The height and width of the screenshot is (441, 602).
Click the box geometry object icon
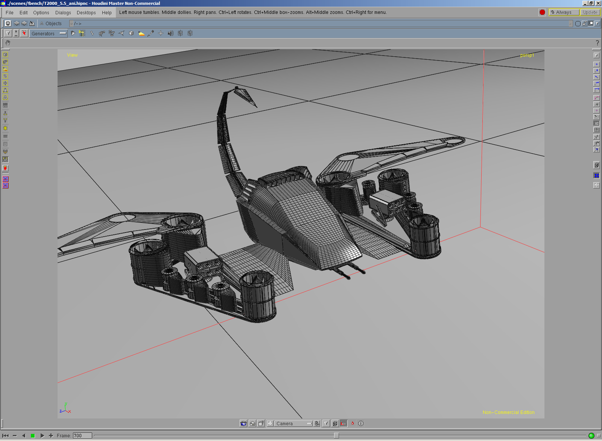point(131,33)
